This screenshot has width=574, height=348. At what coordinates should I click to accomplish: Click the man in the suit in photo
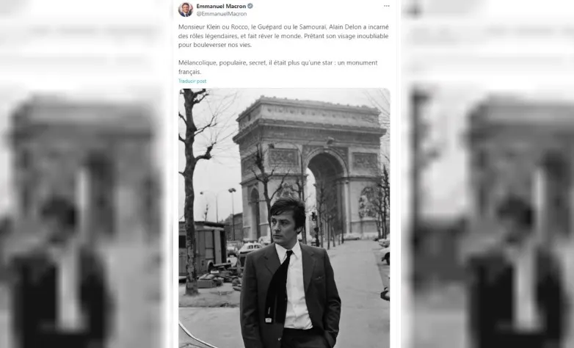(x=290, y=275)
